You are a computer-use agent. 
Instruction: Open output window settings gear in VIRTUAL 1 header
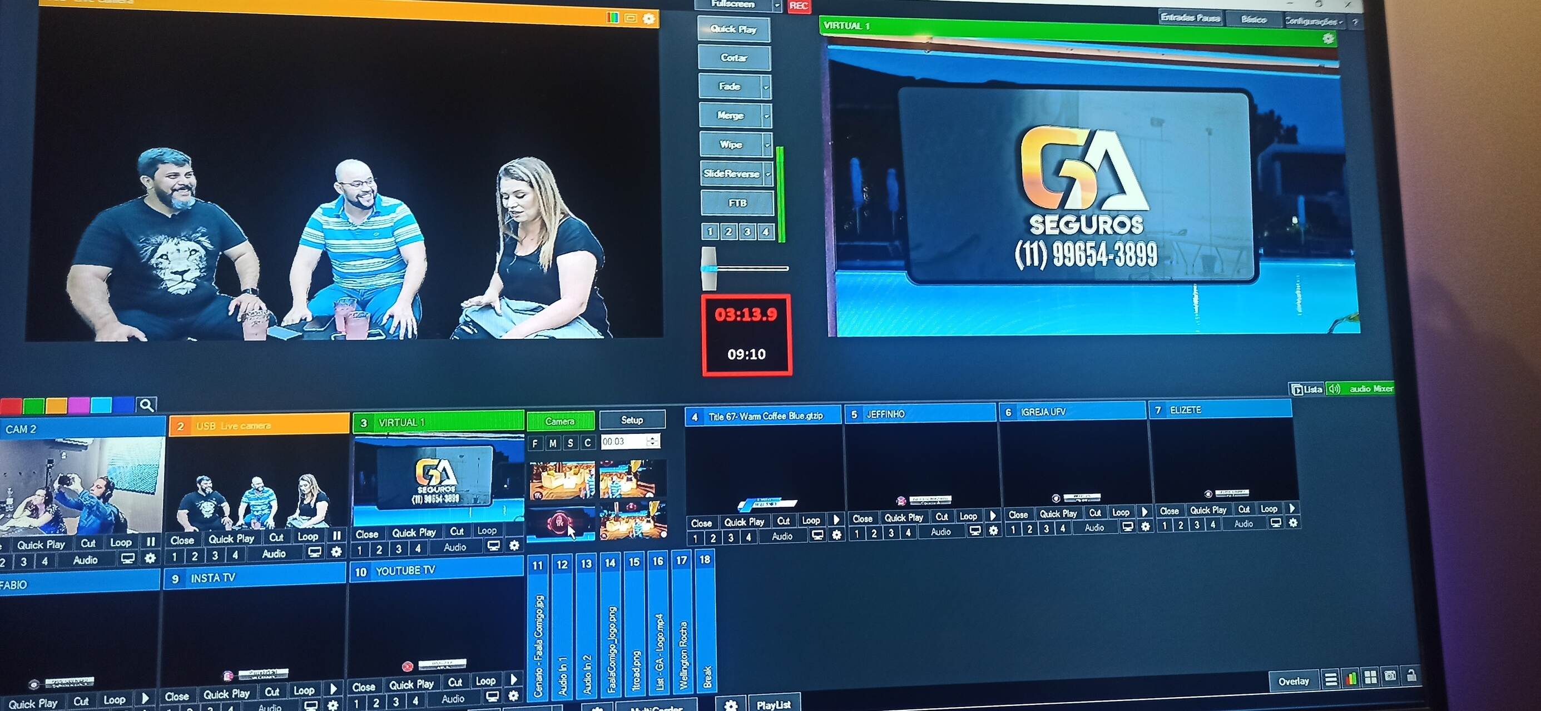(x=1328, y=39)
